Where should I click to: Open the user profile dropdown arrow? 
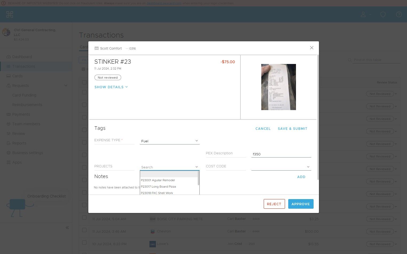pyautogui.click(x=370, y=14)
